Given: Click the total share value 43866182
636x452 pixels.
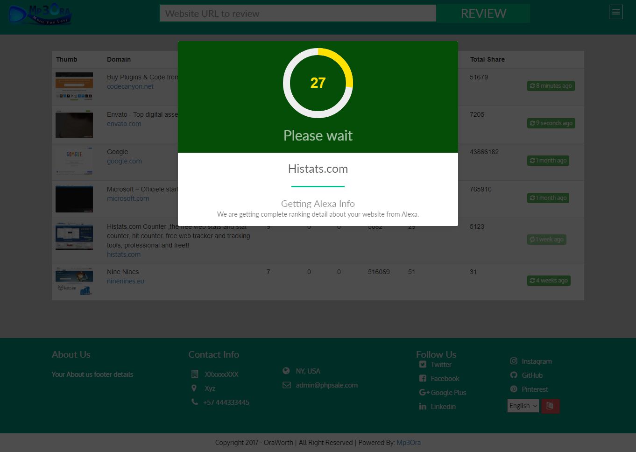Looking at the screenshot, I should point(484,152).
